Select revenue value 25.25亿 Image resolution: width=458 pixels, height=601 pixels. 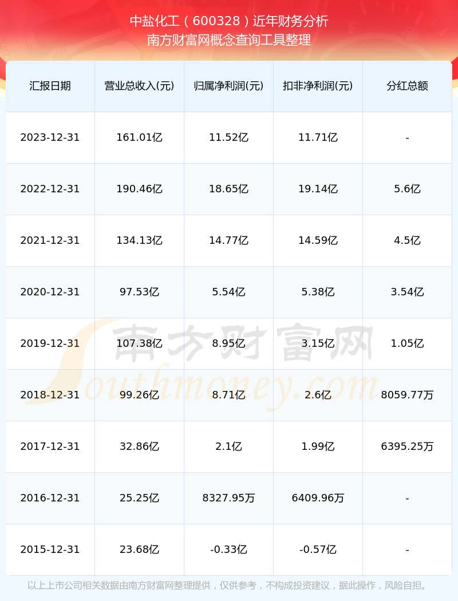click(x=139, y=498)
